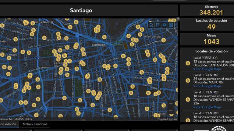The image size is (234, 131).
Task: Open the map legend list
Action: click(x=158, y=25)
